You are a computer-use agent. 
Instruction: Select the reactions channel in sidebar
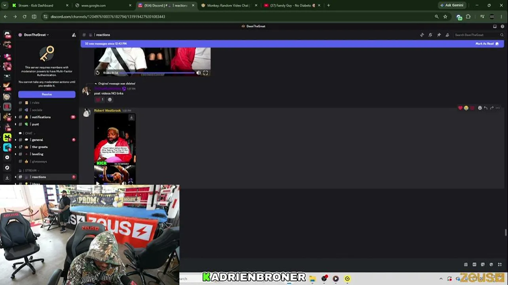[x=47, y=177]
